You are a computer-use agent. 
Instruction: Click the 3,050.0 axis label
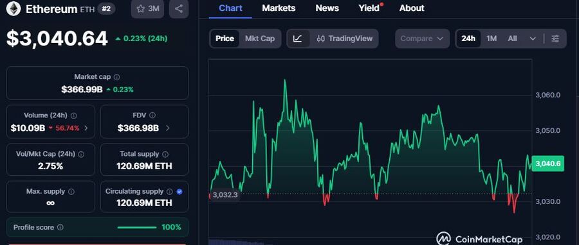[x=548, y=131]
